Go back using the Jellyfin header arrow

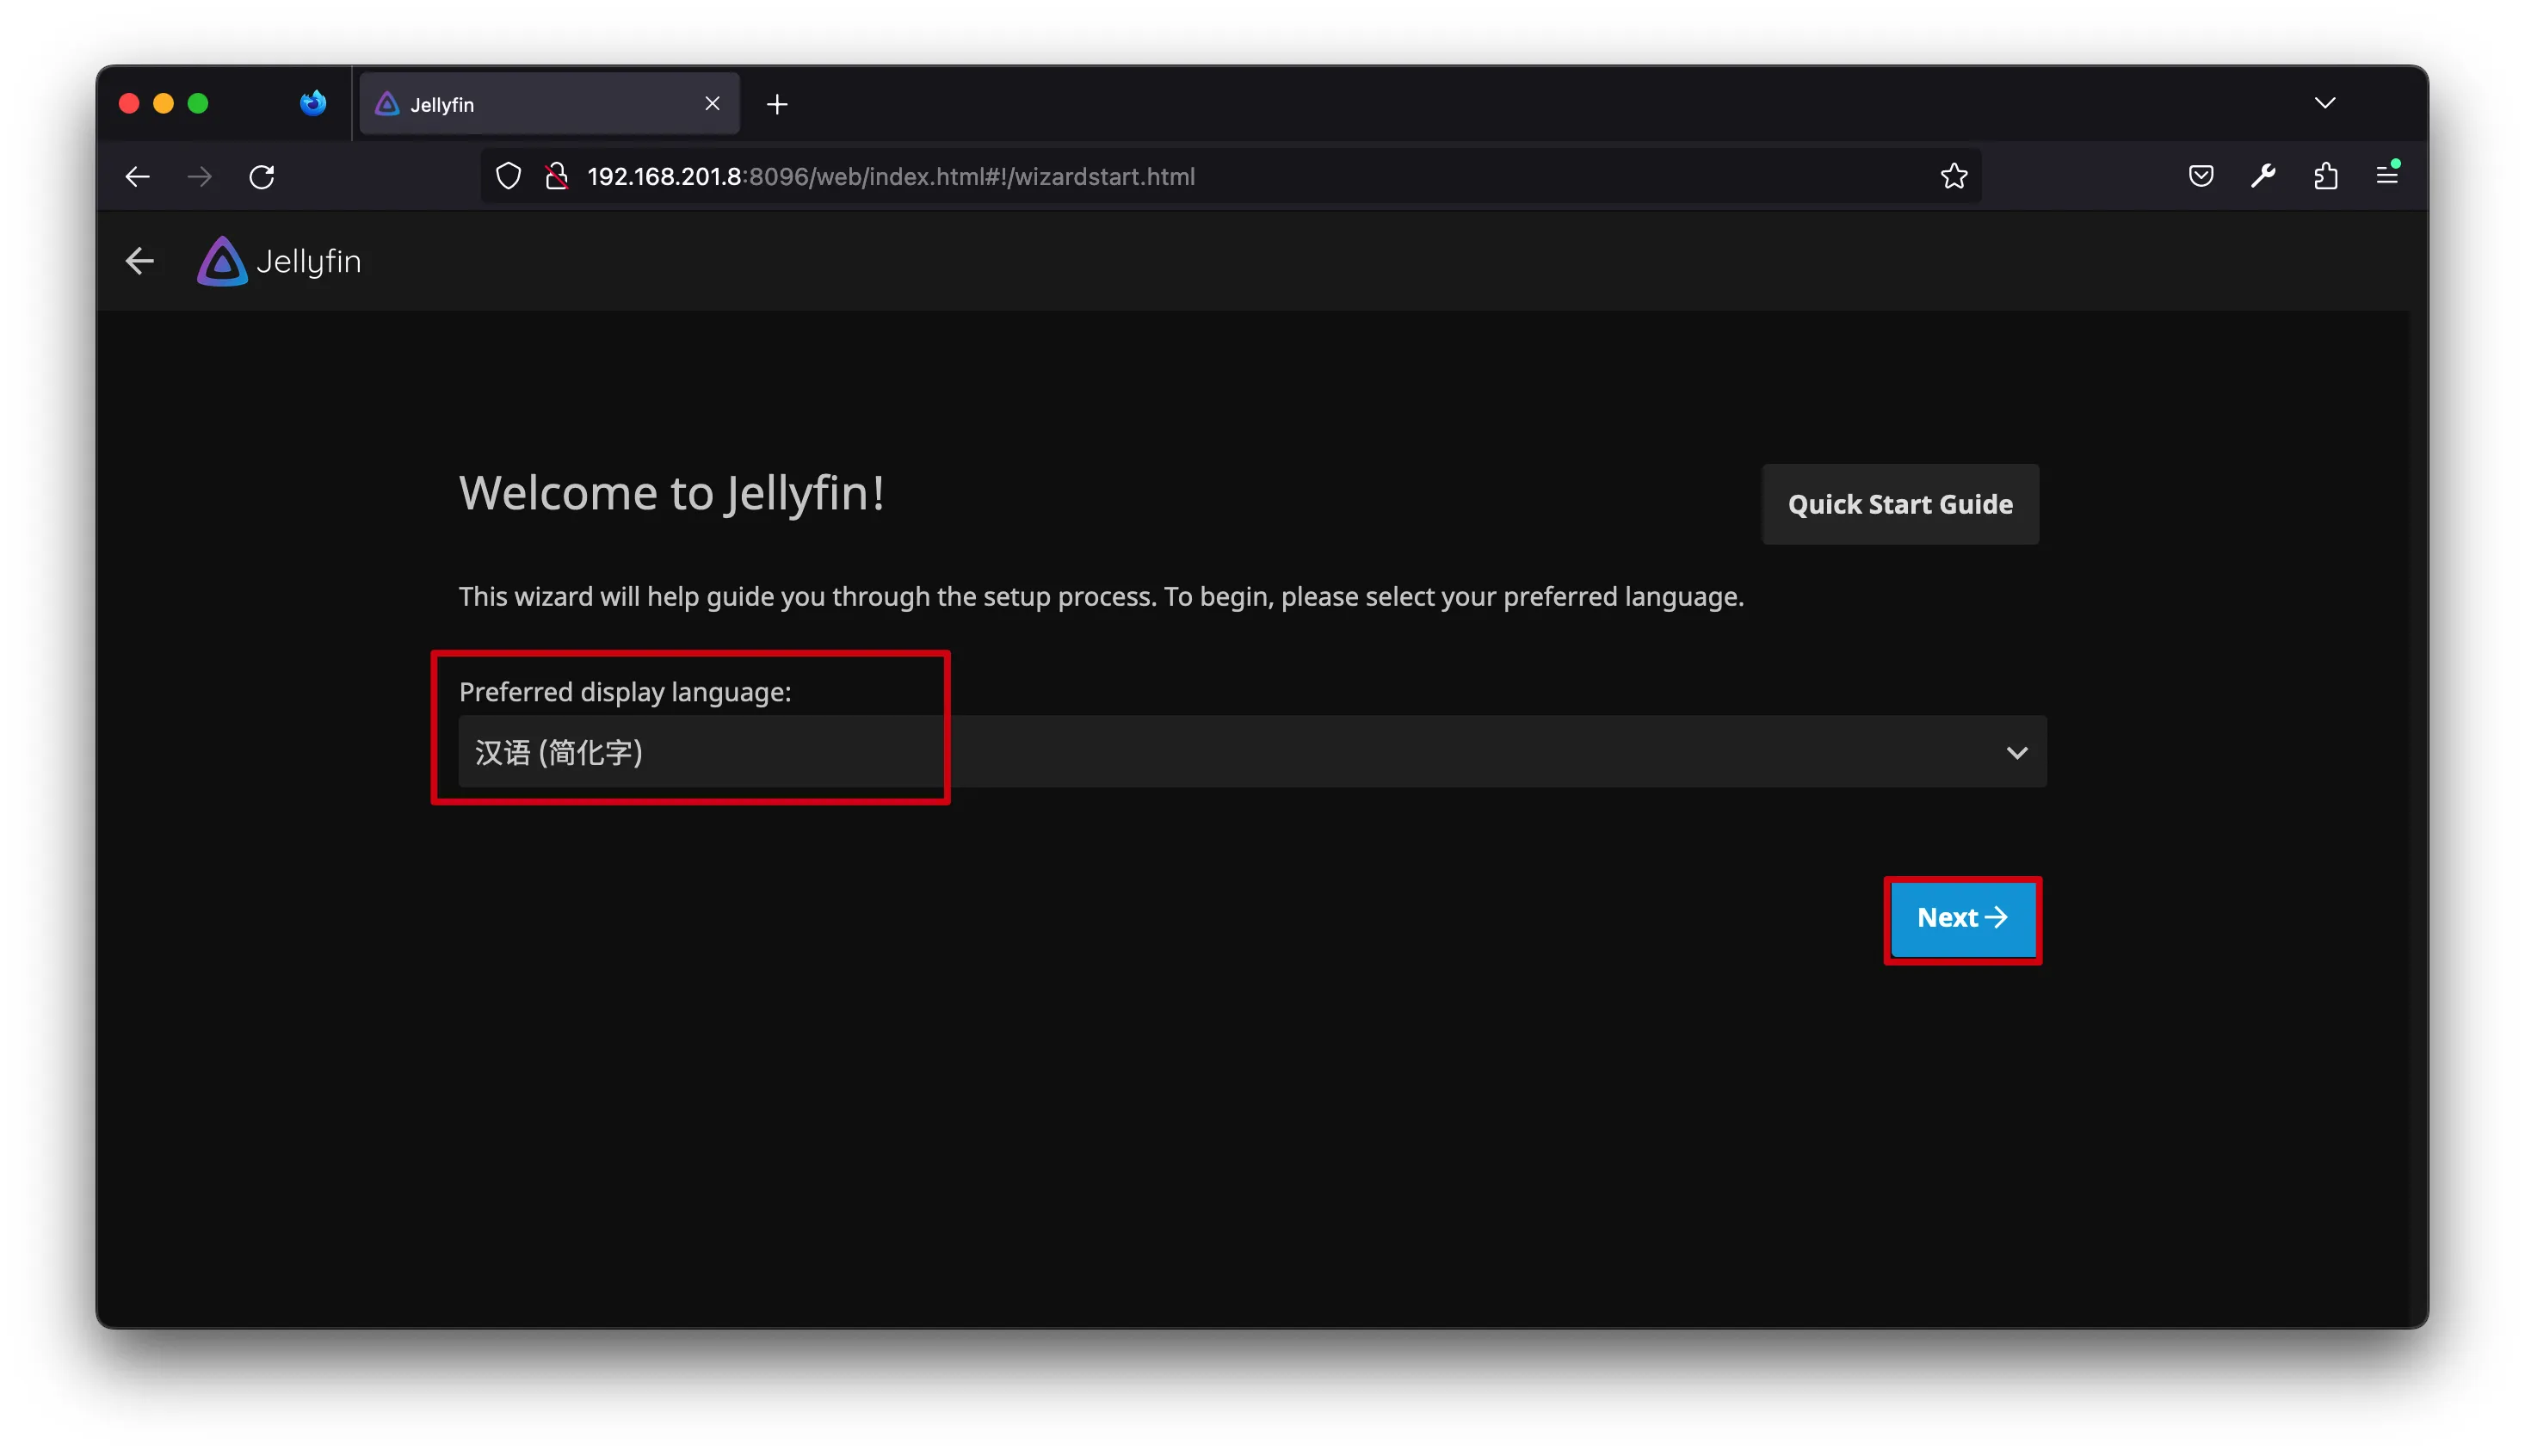coord(140,261)
